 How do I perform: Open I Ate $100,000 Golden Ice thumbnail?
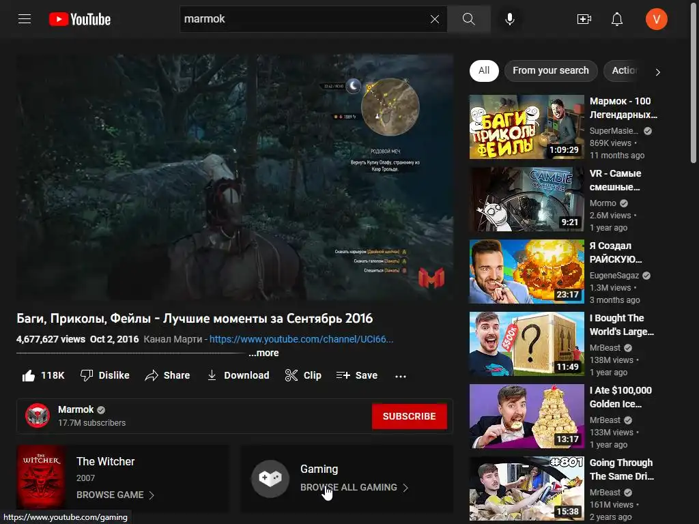coord(526,416)
